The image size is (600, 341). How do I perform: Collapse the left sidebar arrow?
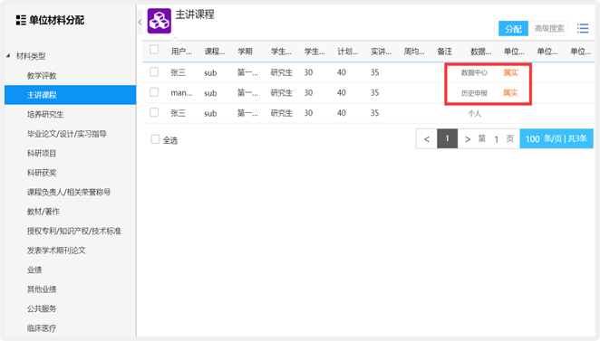tap(140, 22)
